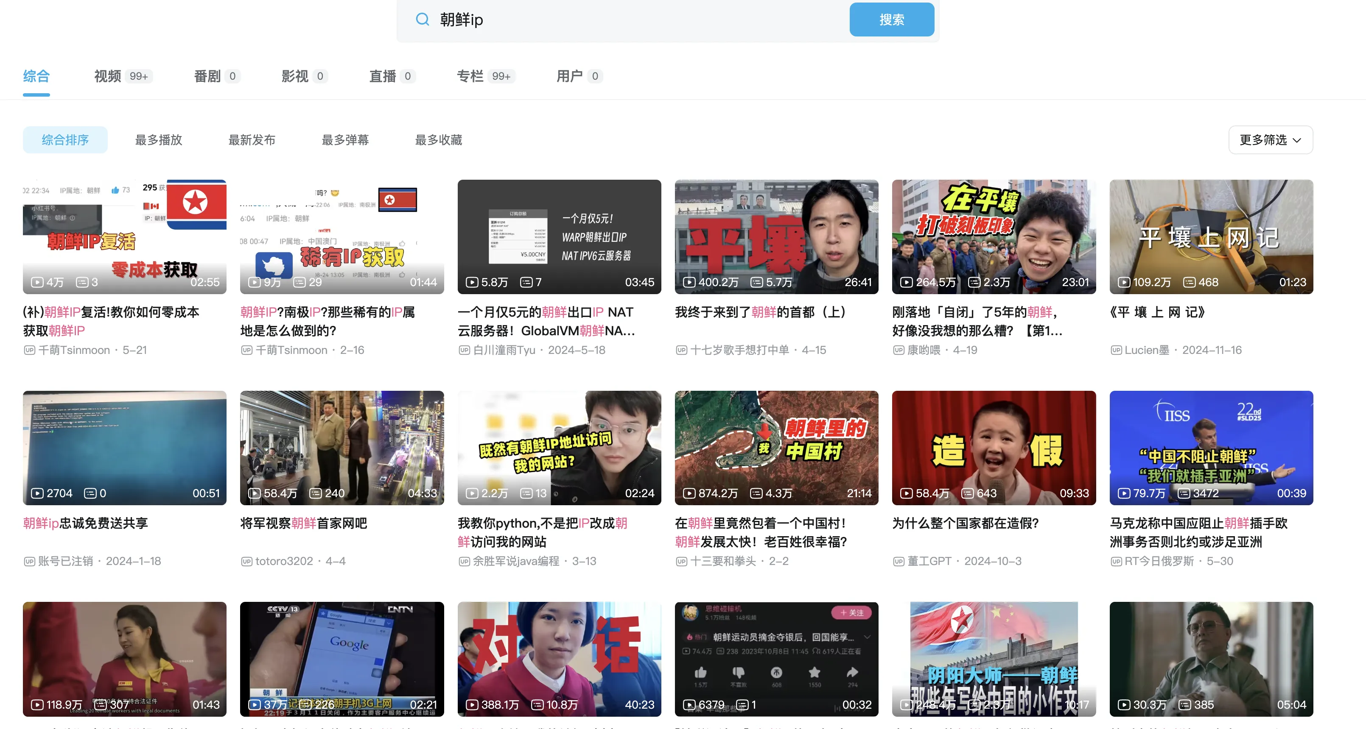This screenshot has width=1366, height=729.
Task: Click play count icon on 平壤 thumbnail showing 400.2万
Action: coord(689,282)
